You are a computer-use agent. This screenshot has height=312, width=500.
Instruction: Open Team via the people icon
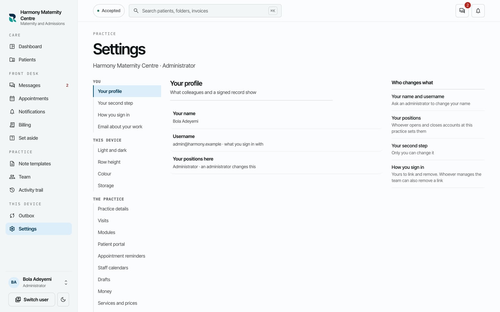coord(12,177)
